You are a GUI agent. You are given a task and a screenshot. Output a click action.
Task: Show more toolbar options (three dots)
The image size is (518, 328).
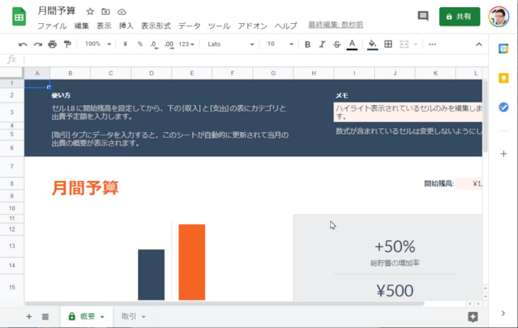click(432, 44)
